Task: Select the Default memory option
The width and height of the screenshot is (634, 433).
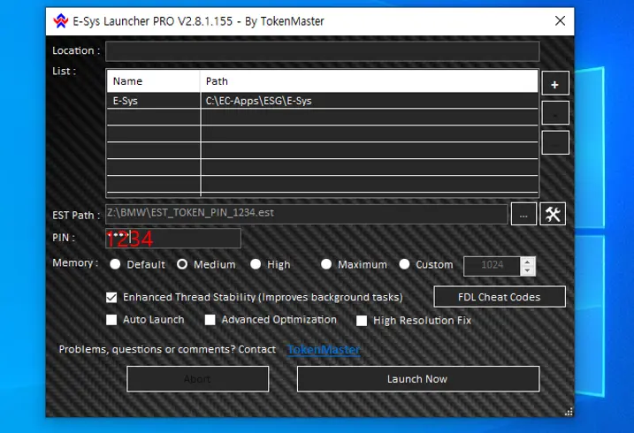Action: [115, 264]
